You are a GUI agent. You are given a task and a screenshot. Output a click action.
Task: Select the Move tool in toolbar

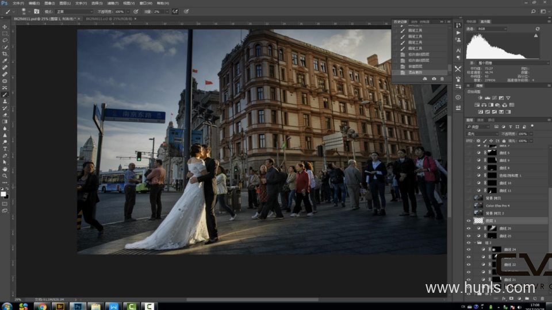tap(5, 27)
